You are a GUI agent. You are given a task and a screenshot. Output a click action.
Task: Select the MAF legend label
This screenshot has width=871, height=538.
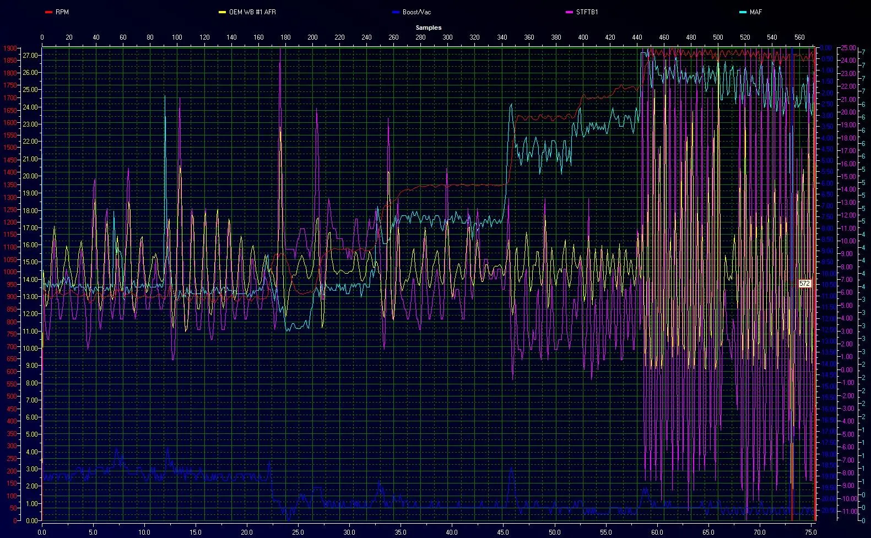click(x=756, y=12)
